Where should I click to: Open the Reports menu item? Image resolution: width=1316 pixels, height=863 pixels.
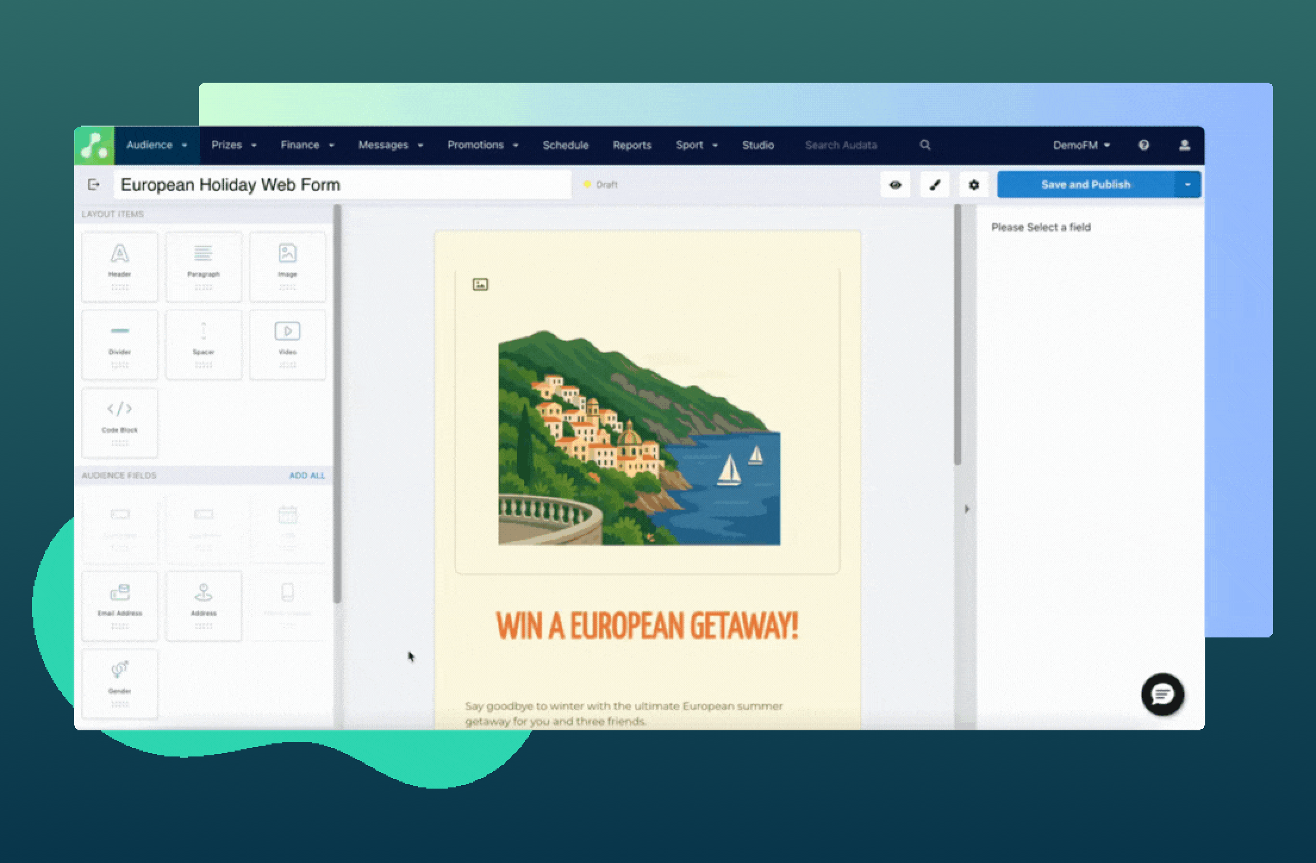[632, 145]
